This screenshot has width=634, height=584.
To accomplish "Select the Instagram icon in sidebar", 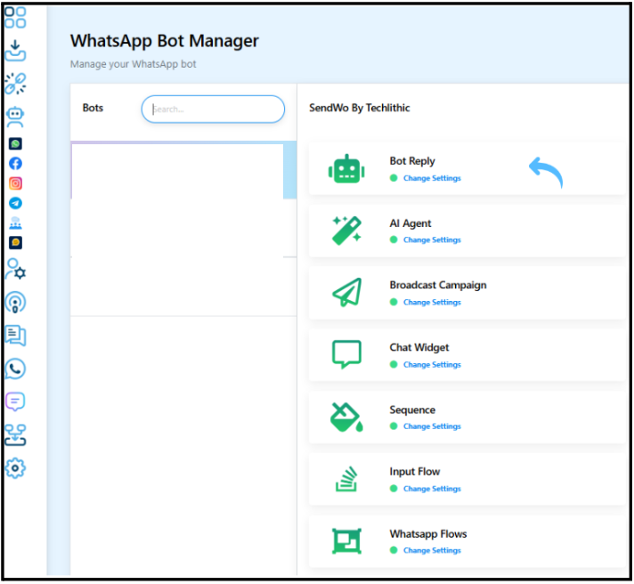I will click(x=15, y=183).
